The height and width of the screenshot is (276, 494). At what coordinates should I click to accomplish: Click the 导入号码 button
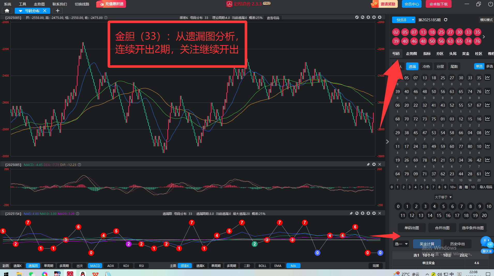pos(486,187)
